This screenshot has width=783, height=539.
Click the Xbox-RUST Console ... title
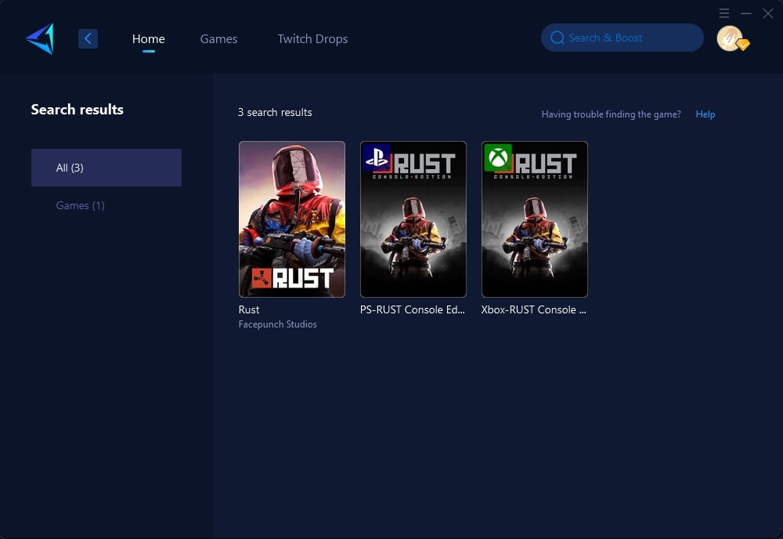point(534,309)
